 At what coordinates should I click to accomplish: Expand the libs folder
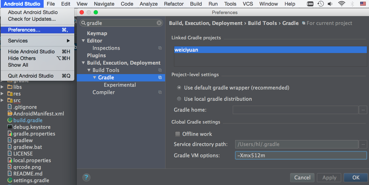point(2,87)
